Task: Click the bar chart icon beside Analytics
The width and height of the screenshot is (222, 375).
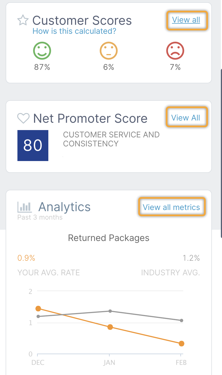Action: coord(24,207)
